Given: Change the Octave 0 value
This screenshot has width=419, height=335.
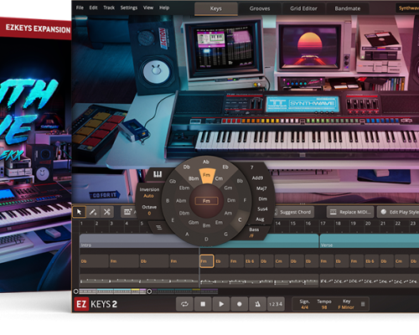Looking at the screenshot, I should click(x=149, y=210).
